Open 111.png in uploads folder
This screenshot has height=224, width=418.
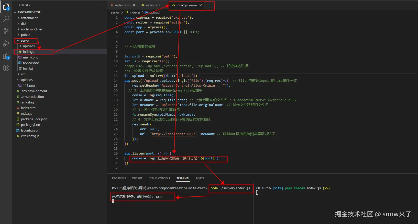click(60, 85)
